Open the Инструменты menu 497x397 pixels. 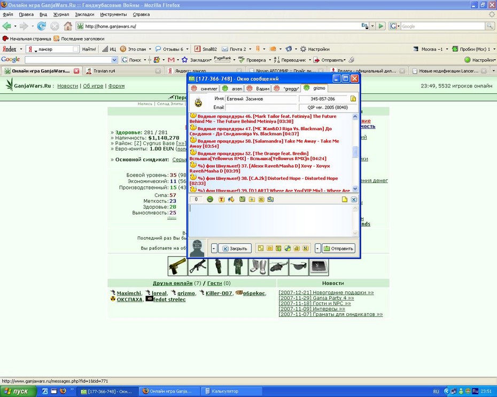click(x=113, y=14)
